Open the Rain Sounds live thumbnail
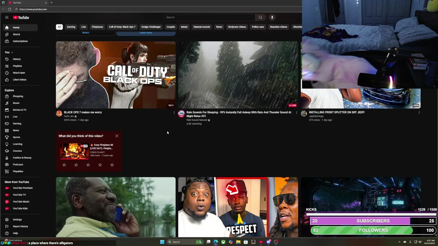Screen dimensions: 438x246 coord(238,75)
